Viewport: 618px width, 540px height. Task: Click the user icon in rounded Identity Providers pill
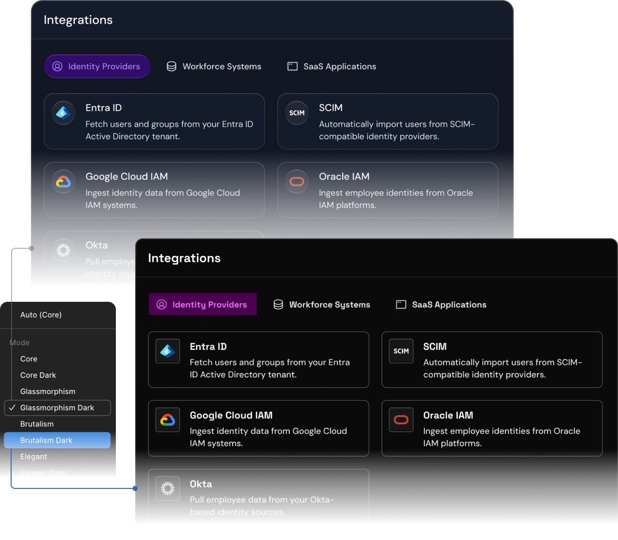click(x=57, y=67)
